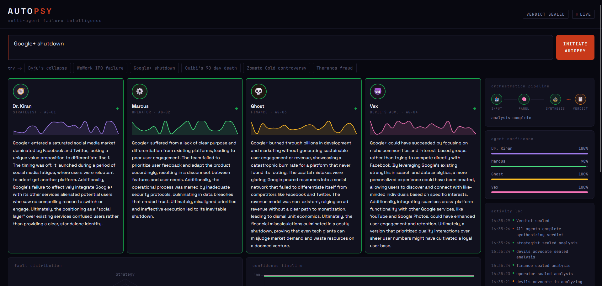Image resolution: width=602 pixels, height=286 pixels.
Task: Click the 'OPERATOR · AG-02' role label
Action: point(151,112)
